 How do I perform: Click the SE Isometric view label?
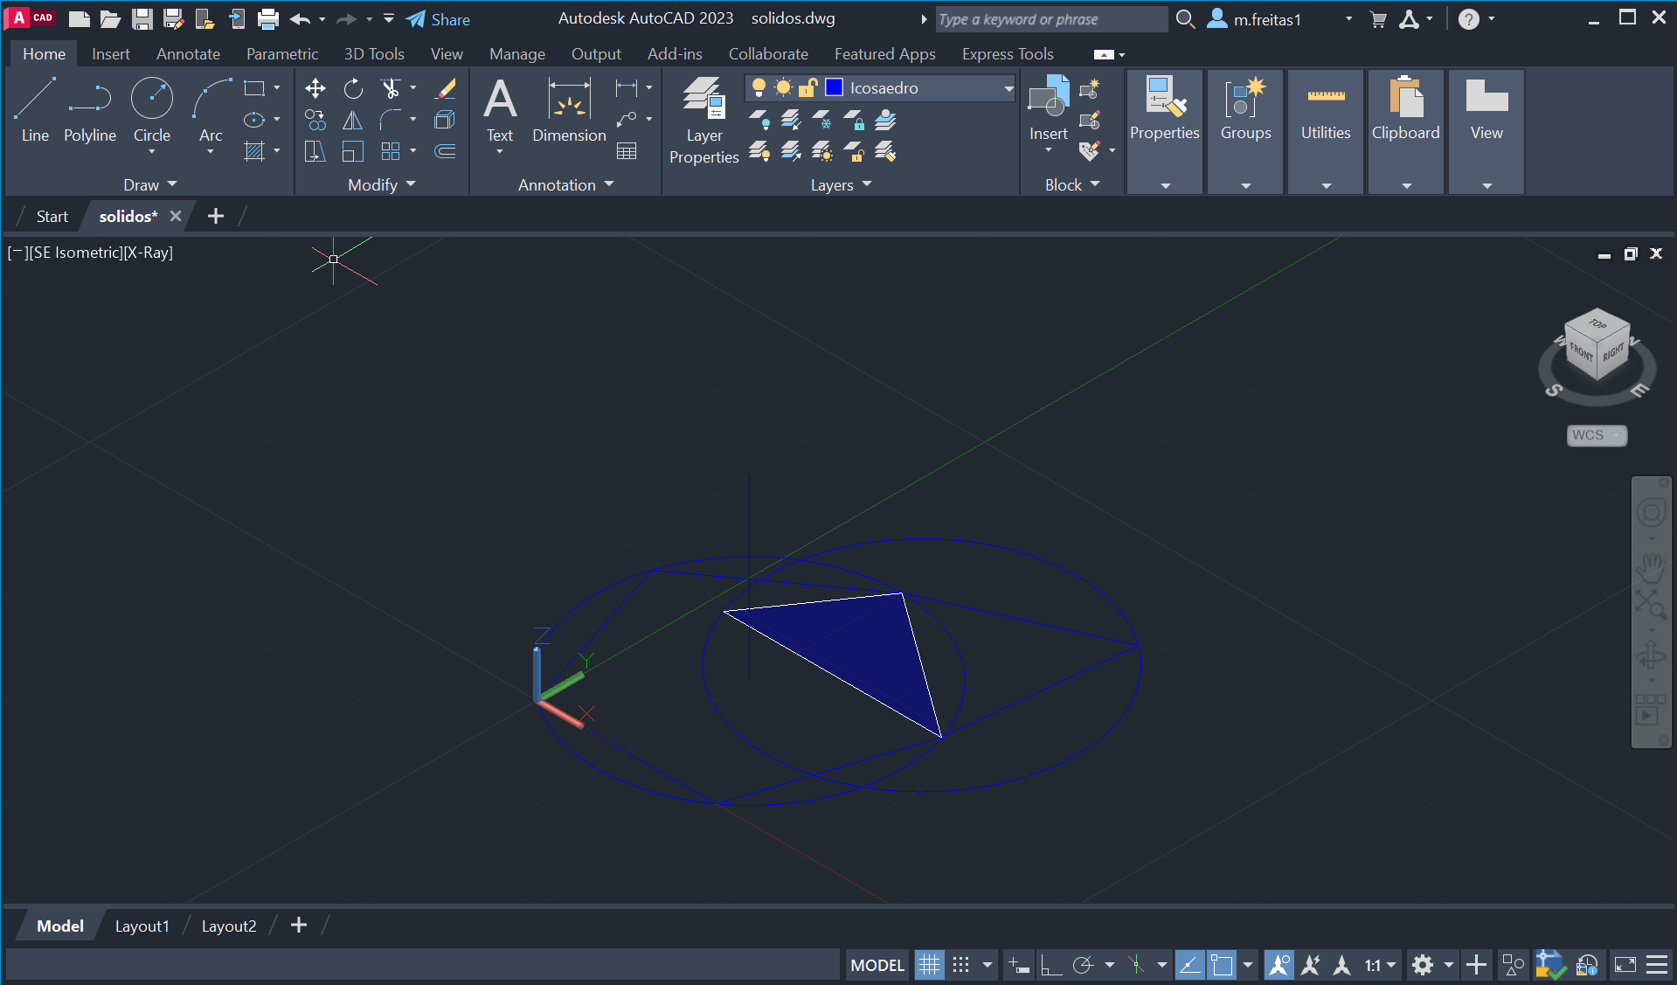[76, 253]
